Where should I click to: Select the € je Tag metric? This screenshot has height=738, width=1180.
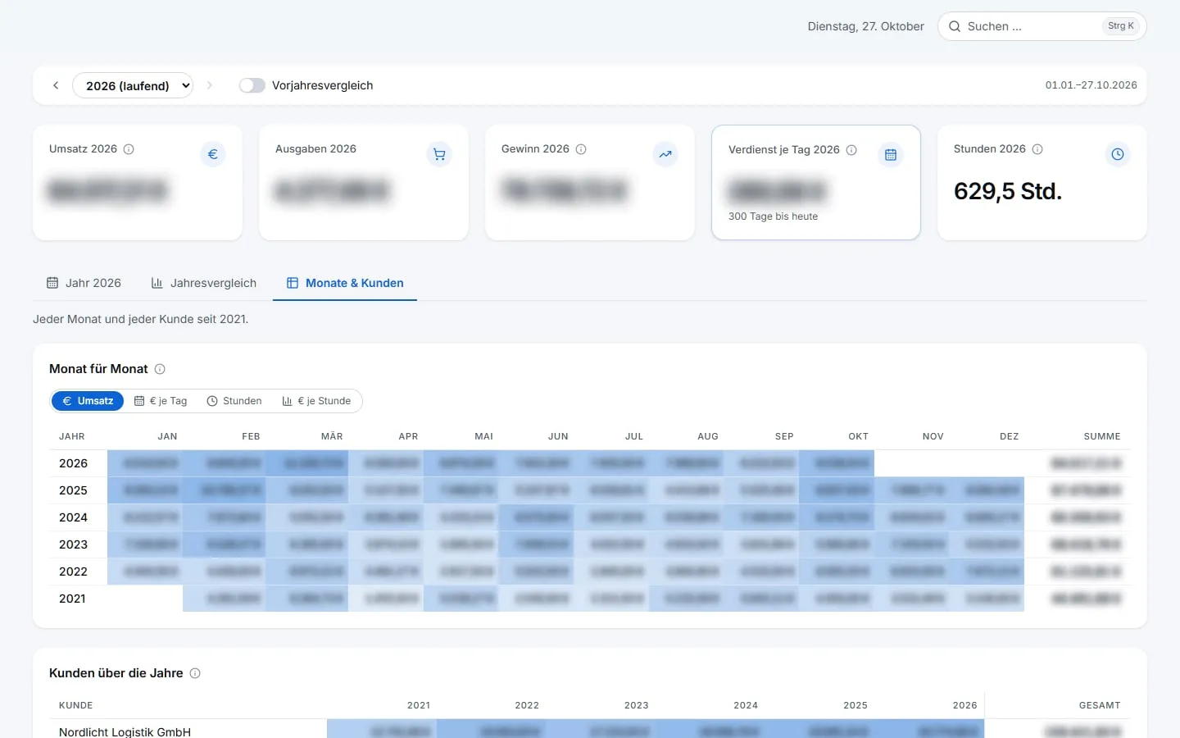(x=161, y=401)
